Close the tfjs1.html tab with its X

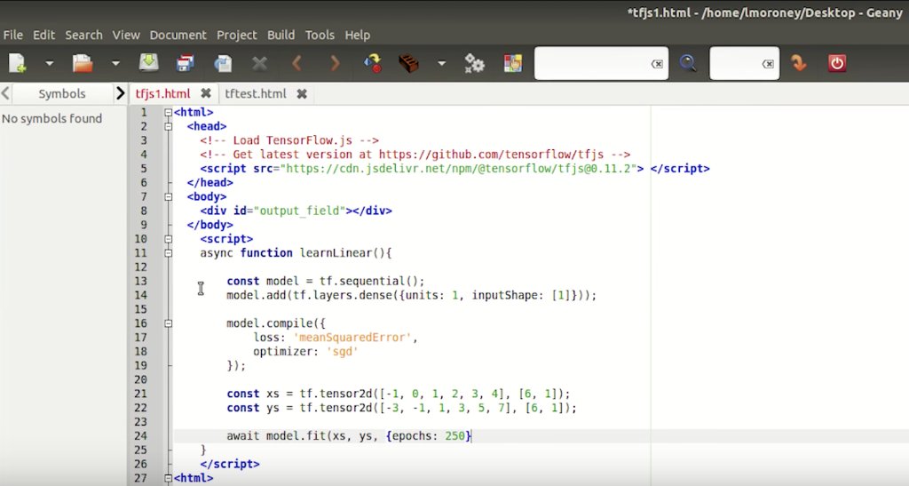pos(205,93)
